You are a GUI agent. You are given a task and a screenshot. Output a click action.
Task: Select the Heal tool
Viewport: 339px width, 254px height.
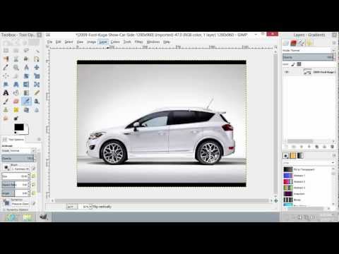point(16,110)
